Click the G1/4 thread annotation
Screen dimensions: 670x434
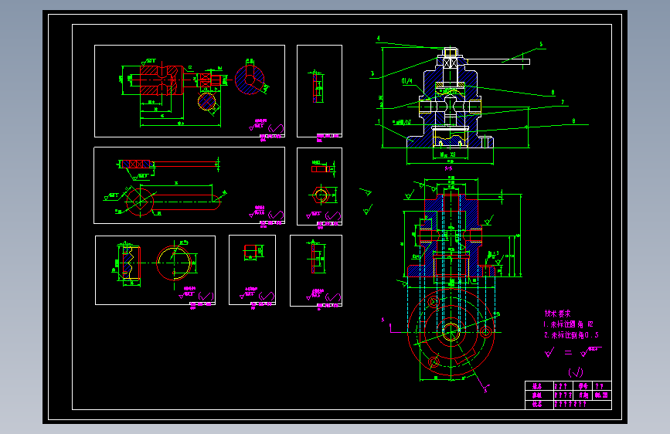tap(406, 81)
